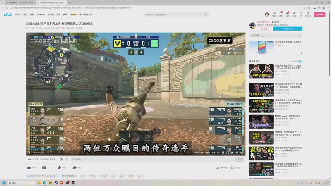The height and width of the screenshot is (186, 331).
Task: Click 下载客户端 link
Action: click(x=86, y=14)
